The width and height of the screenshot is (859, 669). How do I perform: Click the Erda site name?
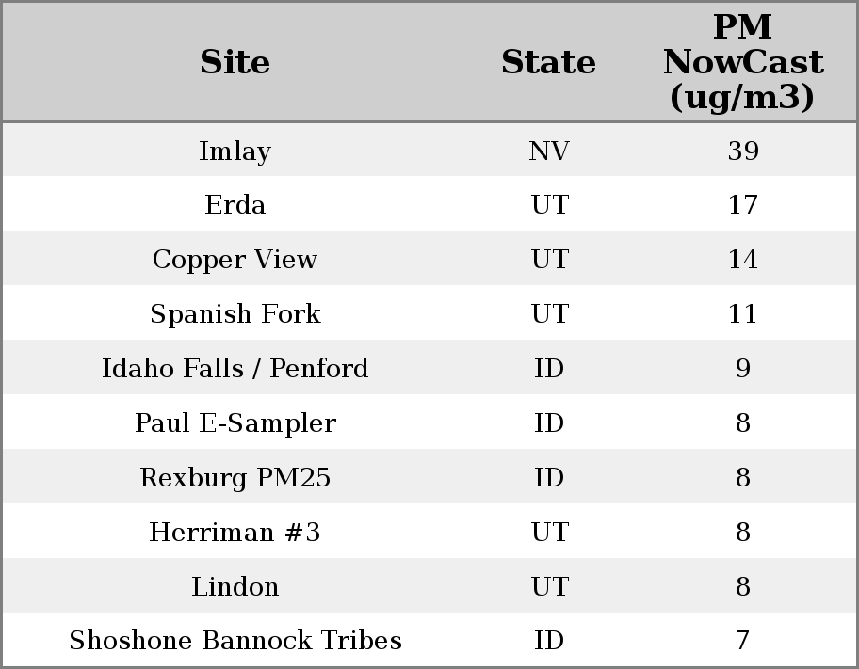click(235, 205)
